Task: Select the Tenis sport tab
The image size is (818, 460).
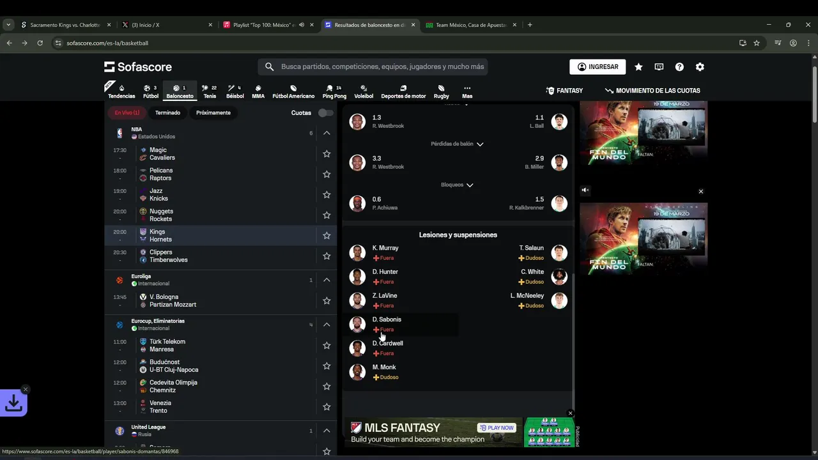Action: click(210, 91)
